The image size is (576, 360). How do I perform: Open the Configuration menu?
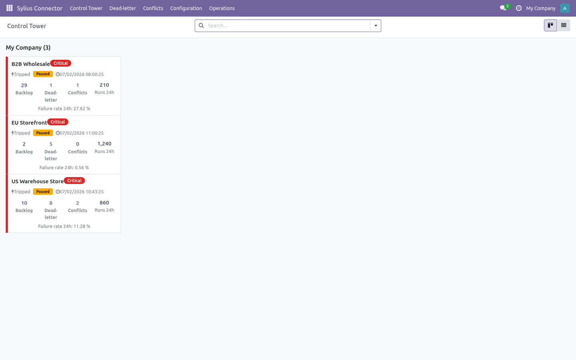(186, 8)
